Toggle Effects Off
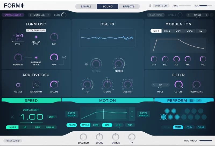Viewport: 215px width, 146px height. click(x=161, y=6)
